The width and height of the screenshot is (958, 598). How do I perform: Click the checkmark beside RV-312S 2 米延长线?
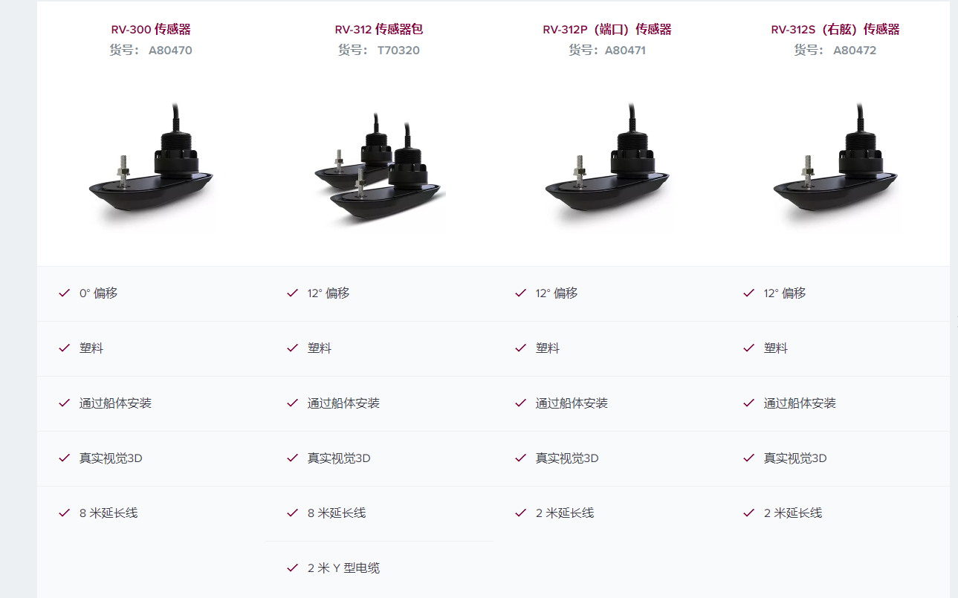[x=748, y=513]
